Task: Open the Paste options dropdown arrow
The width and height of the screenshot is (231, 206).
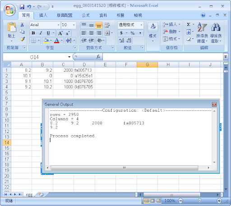Action: 11,41
